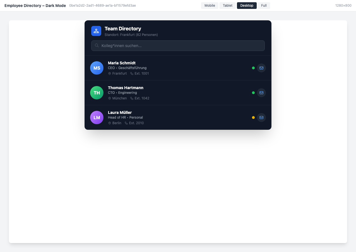Click the phone icon next to Ext. 1042

click(x=132, y=98)
